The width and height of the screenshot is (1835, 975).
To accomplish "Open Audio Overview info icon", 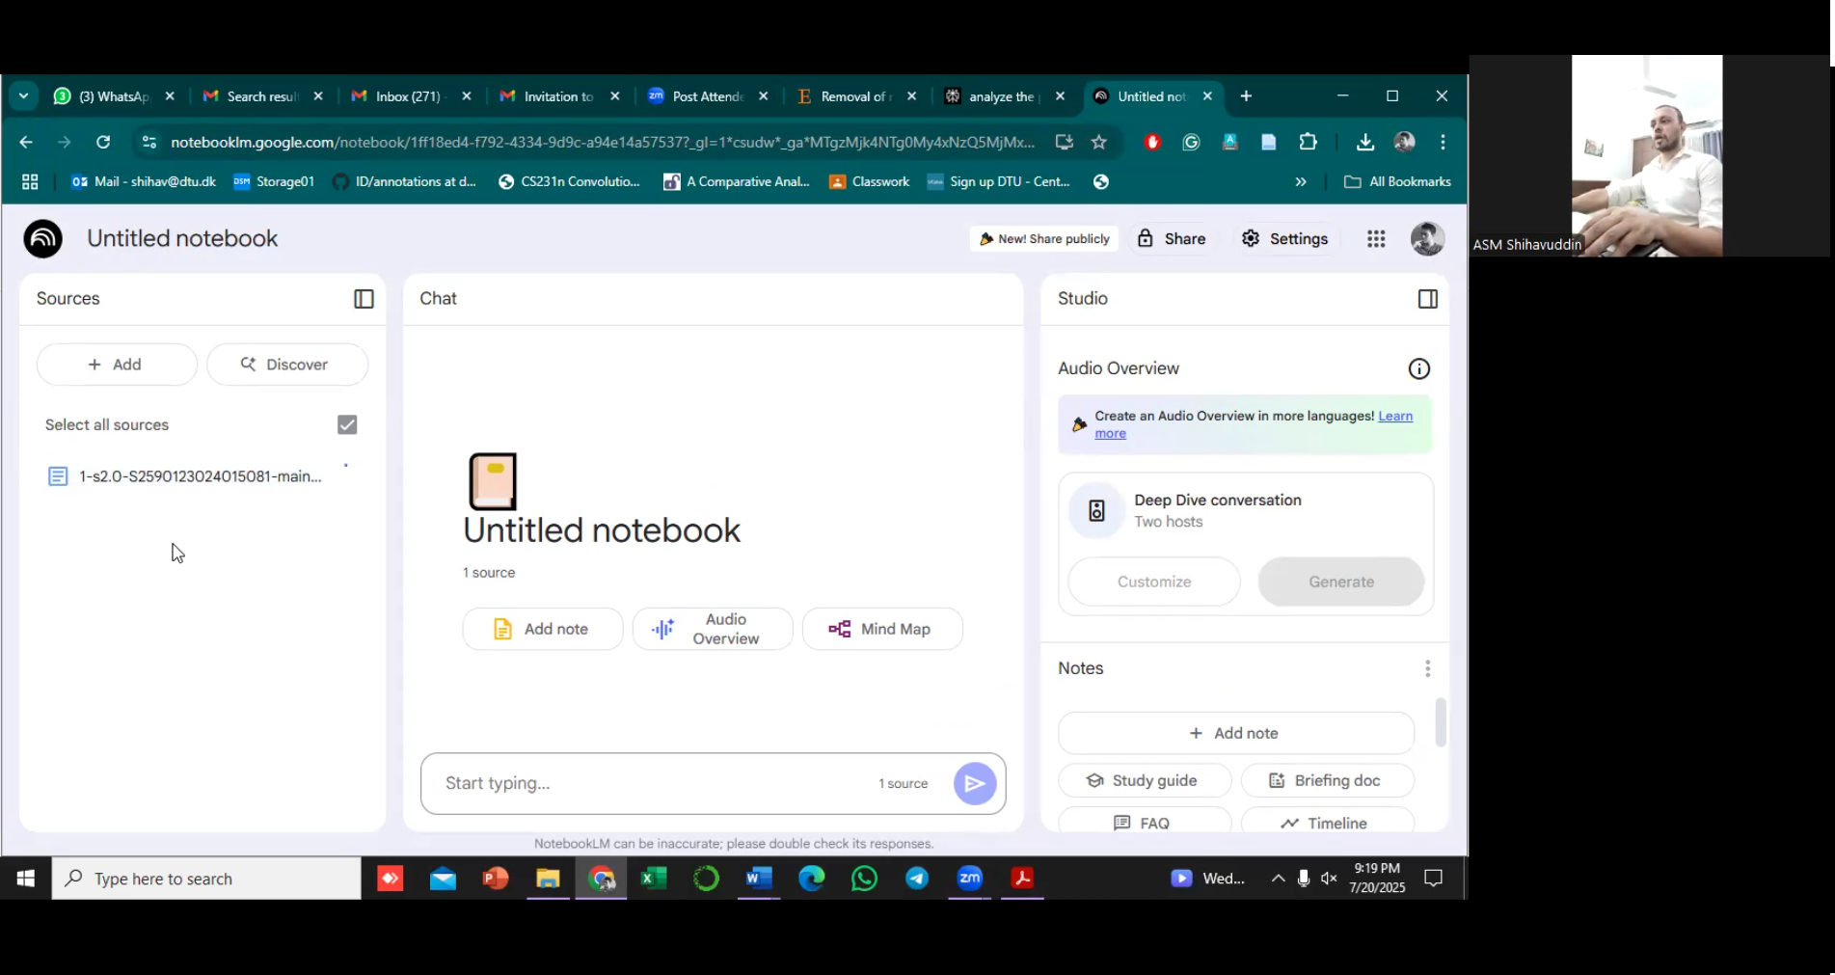I will (1418, 368).
